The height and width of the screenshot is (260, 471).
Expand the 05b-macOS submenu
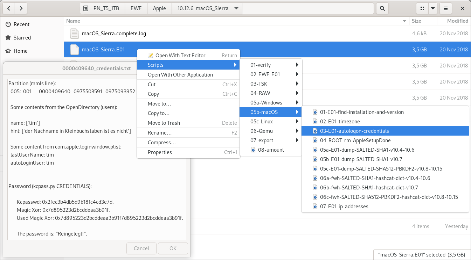(x=271, y=112)
